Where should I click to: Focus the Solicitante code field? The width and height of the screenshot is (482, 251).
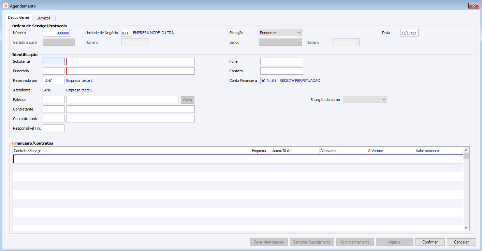click(54, 61)
